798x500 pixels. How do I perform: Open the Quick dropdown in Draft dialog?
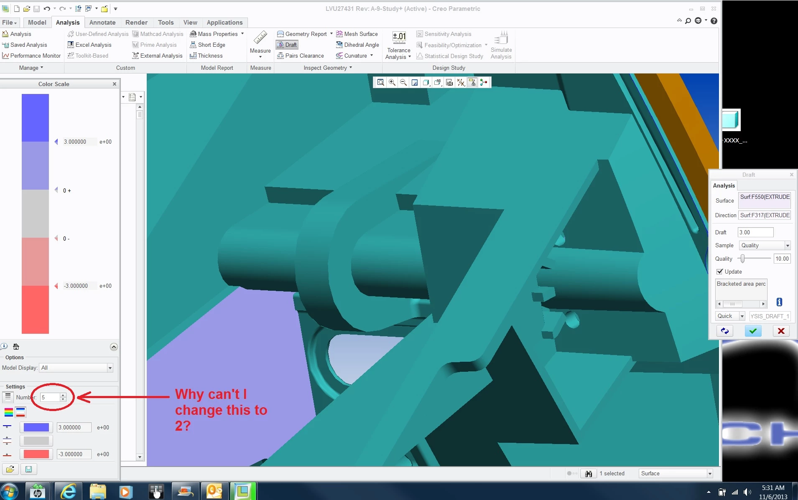730,316
